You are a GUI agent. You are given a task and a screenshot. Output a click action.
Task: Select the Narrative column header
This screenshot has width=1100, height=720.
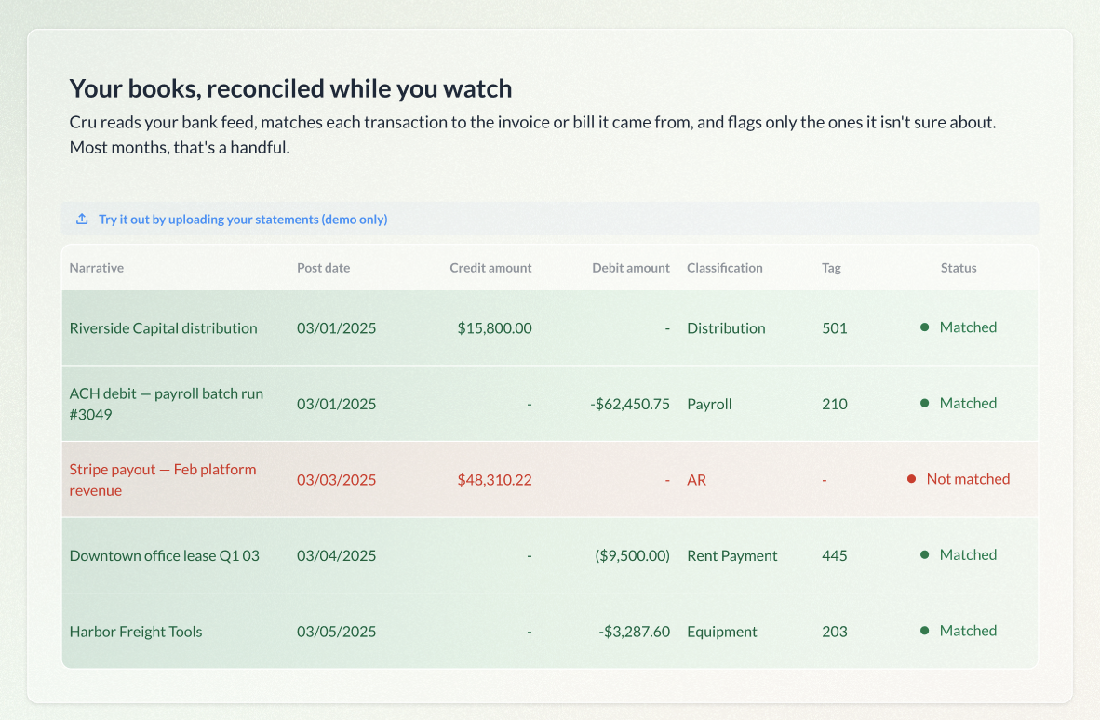[97, 268]
